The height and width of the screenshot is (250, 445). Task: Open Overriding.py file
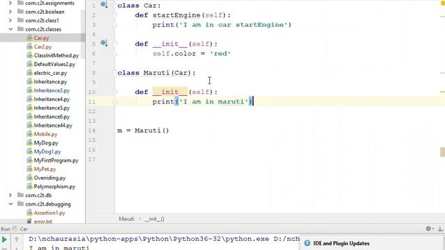click(49, 178)
